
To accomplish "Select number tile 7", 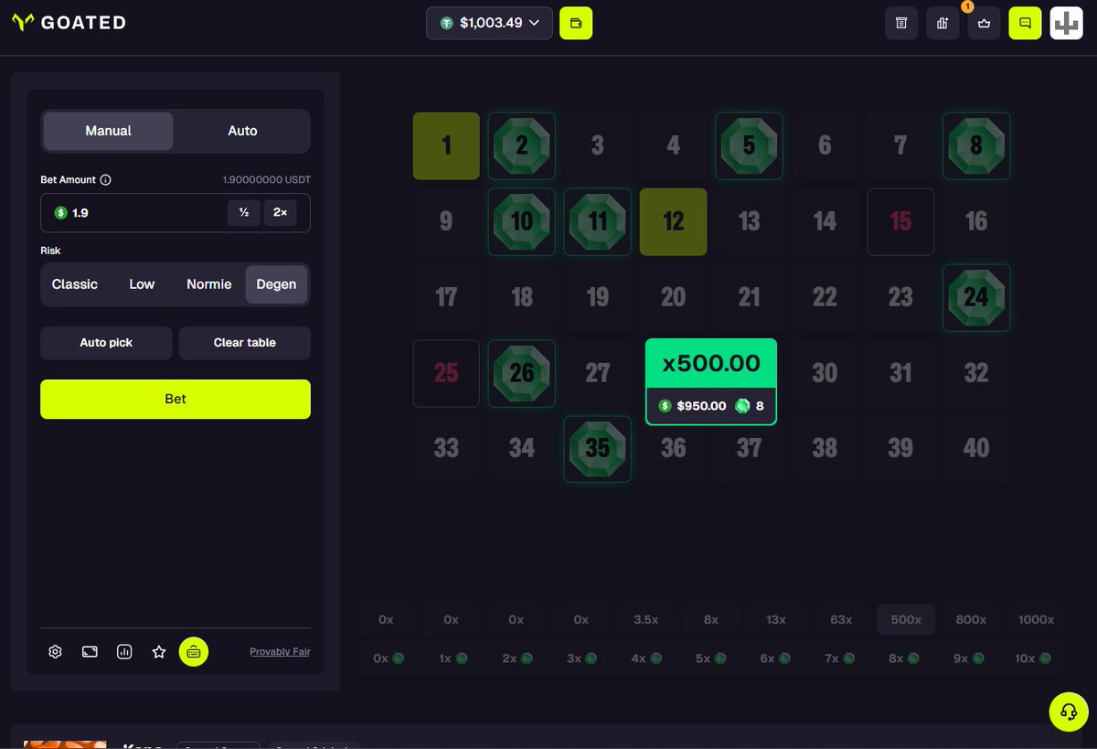I will [900, 145].
